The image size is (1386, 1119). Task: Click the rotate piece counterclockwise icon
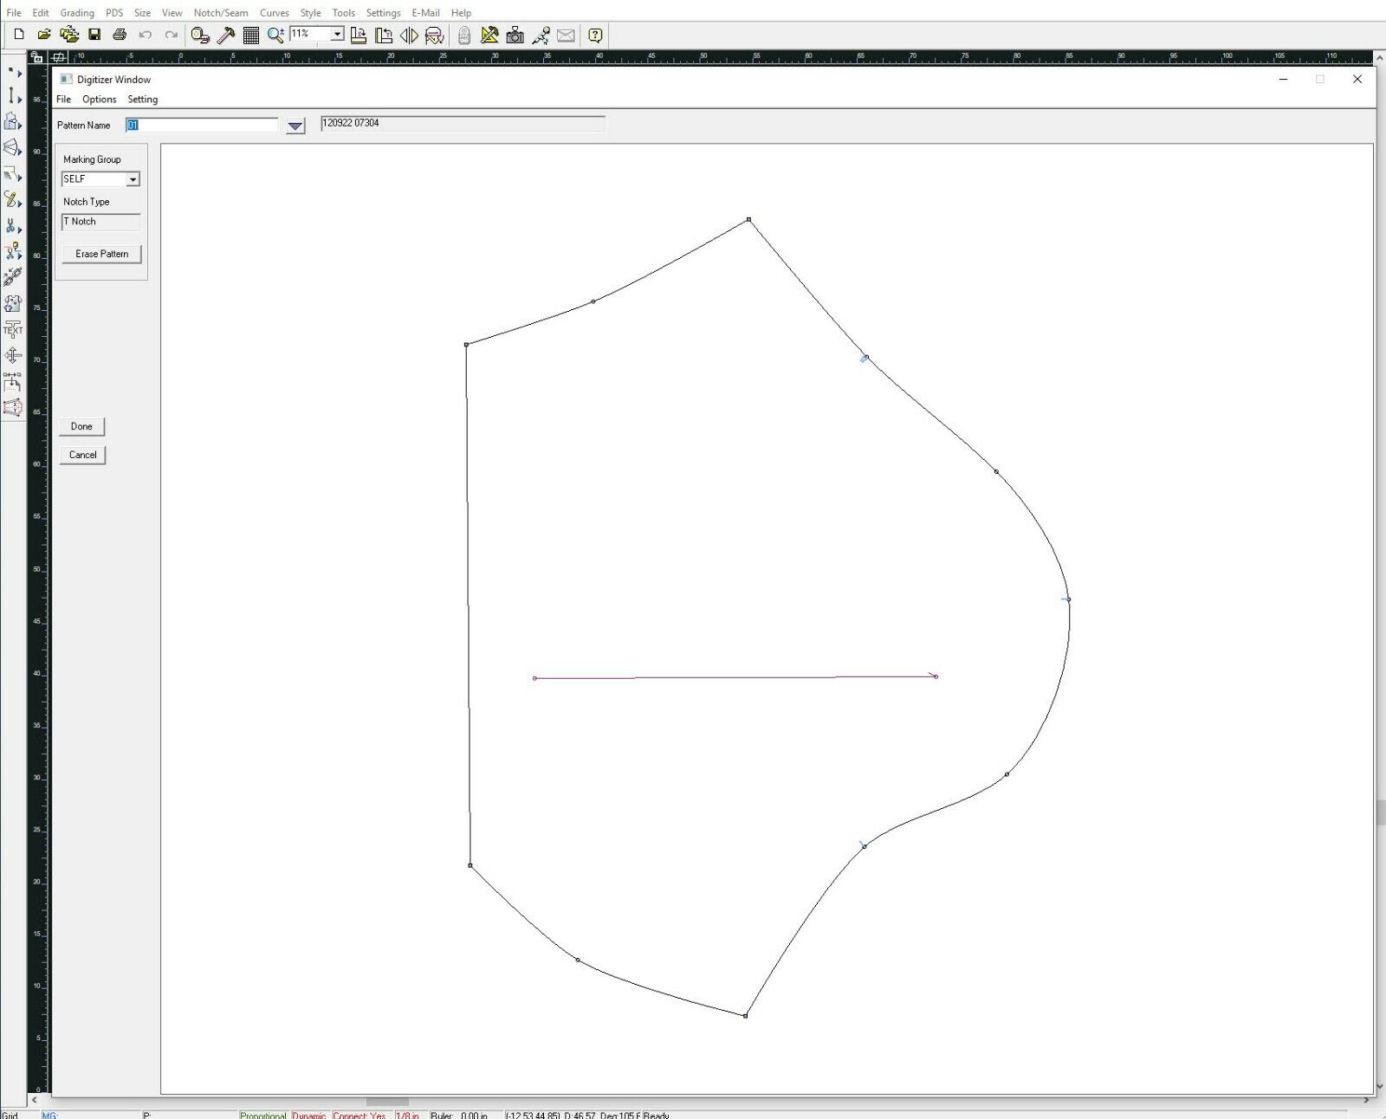click(384, 35)
